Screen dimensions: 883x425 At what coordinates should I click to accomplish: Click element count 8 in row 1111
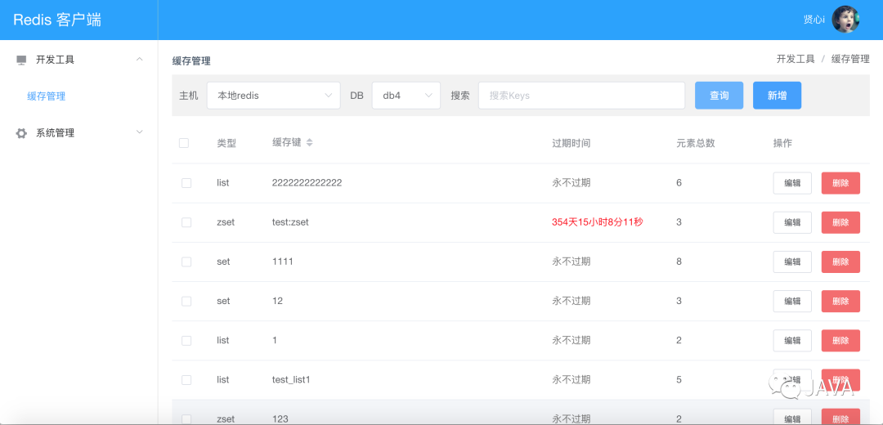tap(679, 262)
